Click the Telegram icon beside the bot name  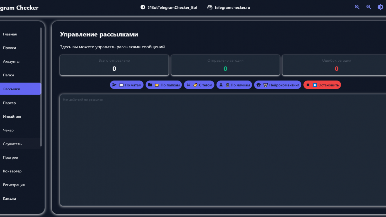click(143, 7)
